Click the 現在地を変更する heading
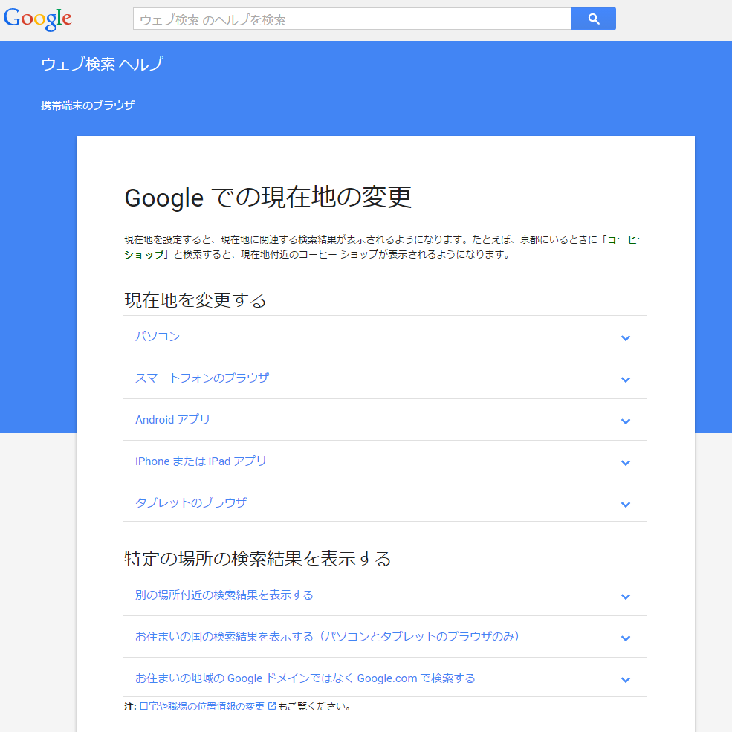Viewport: 732px width, 732px height. pyautogui.click(x=195, y=299)
